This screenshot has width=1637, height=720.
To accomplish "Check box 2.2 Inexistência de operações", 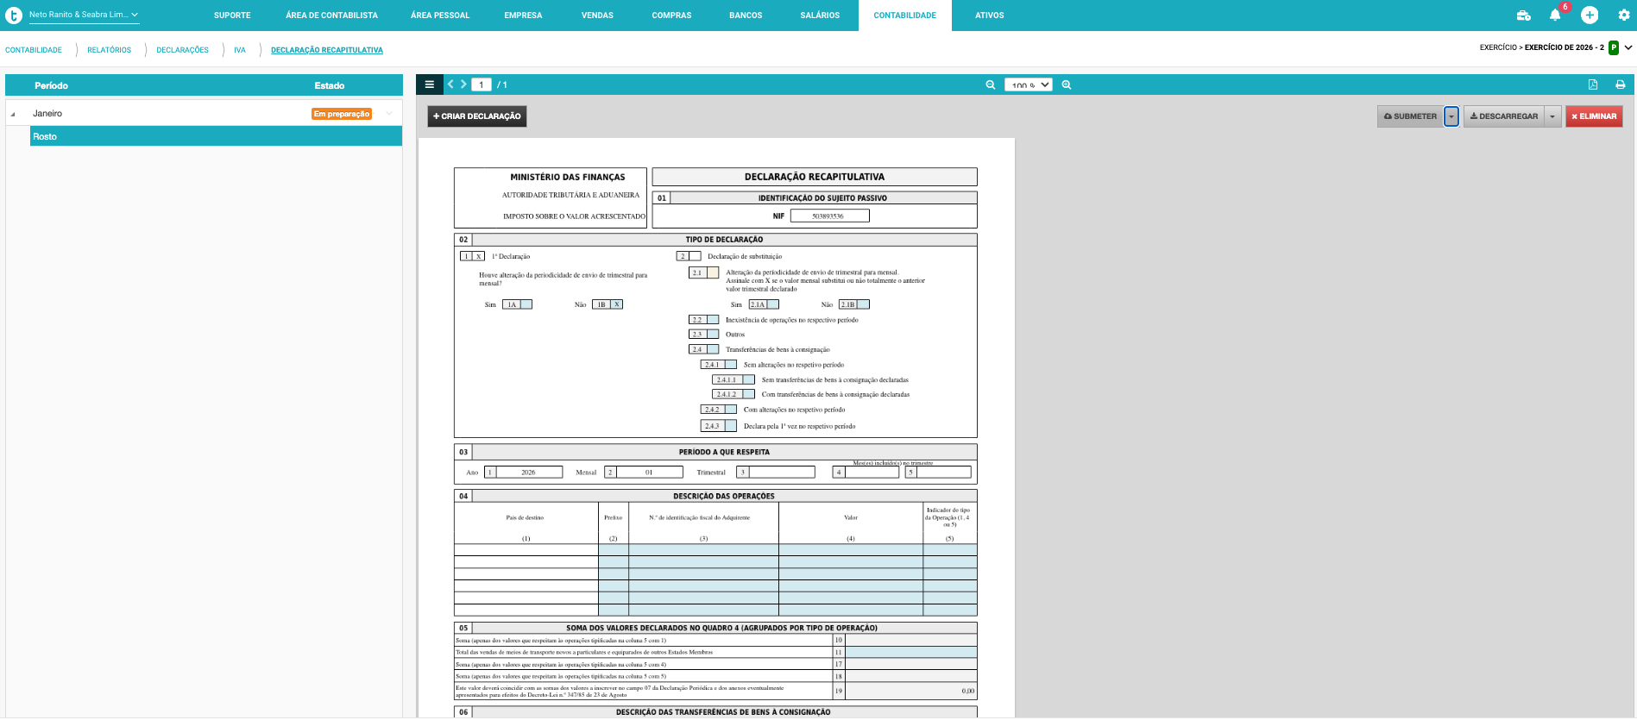I will [x=713, y=320].
